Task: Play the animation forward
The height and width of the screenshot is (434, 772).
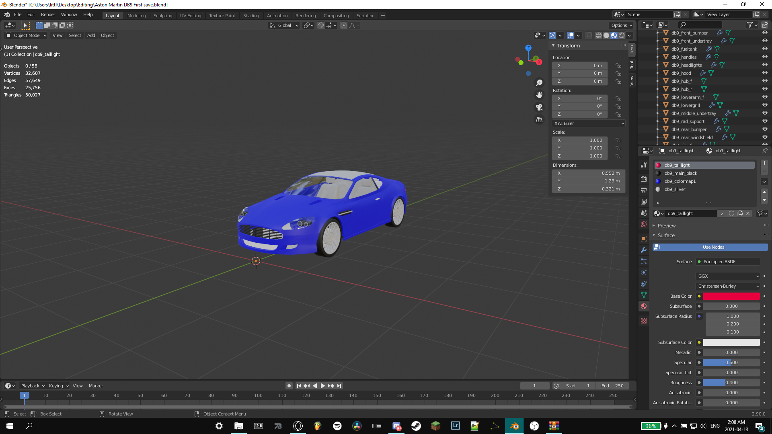Action: coord(322,386)
